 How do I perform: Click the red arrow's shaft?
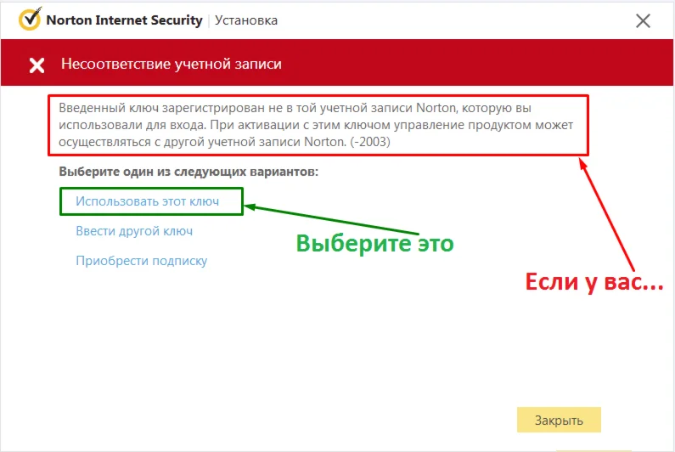pos(609,218)
